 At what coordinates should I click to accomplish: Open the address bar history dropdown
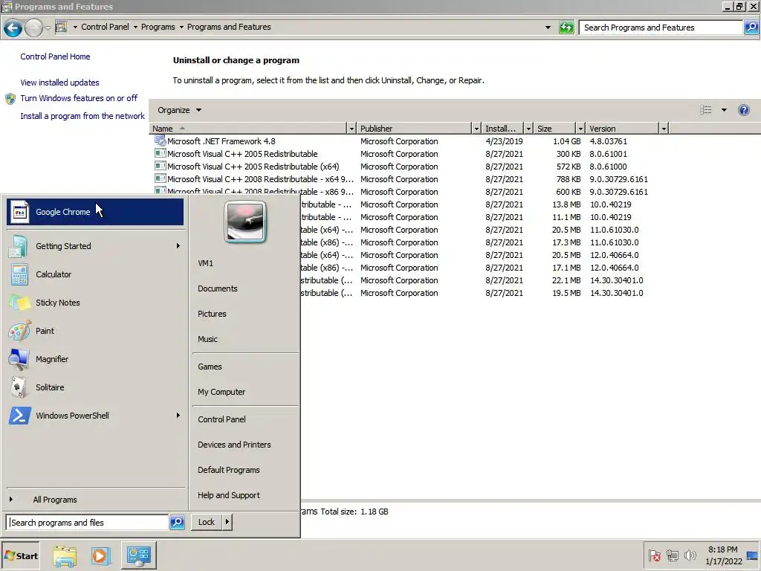548,28
